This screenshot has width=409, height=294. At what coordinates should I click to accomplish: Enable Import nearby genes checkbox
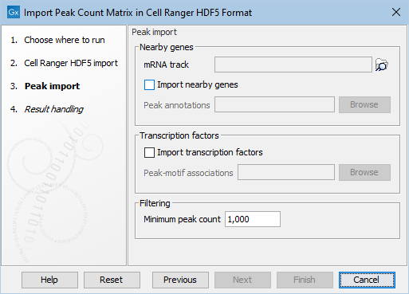click(x=149, y=85)
